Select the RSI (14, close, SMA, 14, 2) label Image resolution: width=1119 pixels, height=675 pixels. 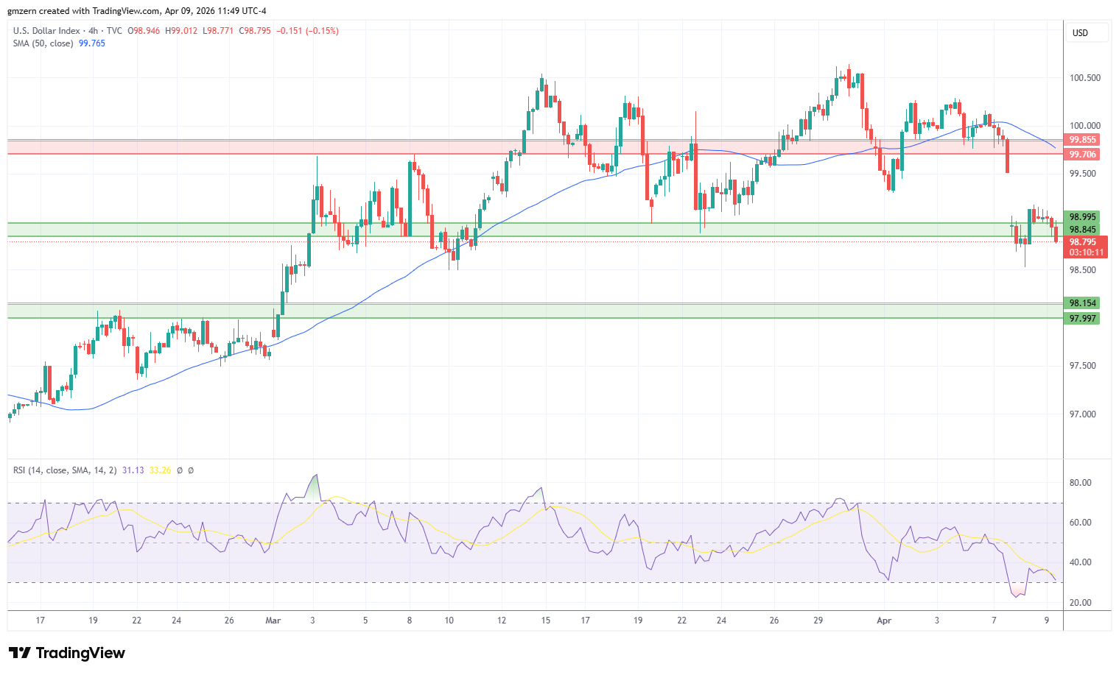click(x=65, y=470)
